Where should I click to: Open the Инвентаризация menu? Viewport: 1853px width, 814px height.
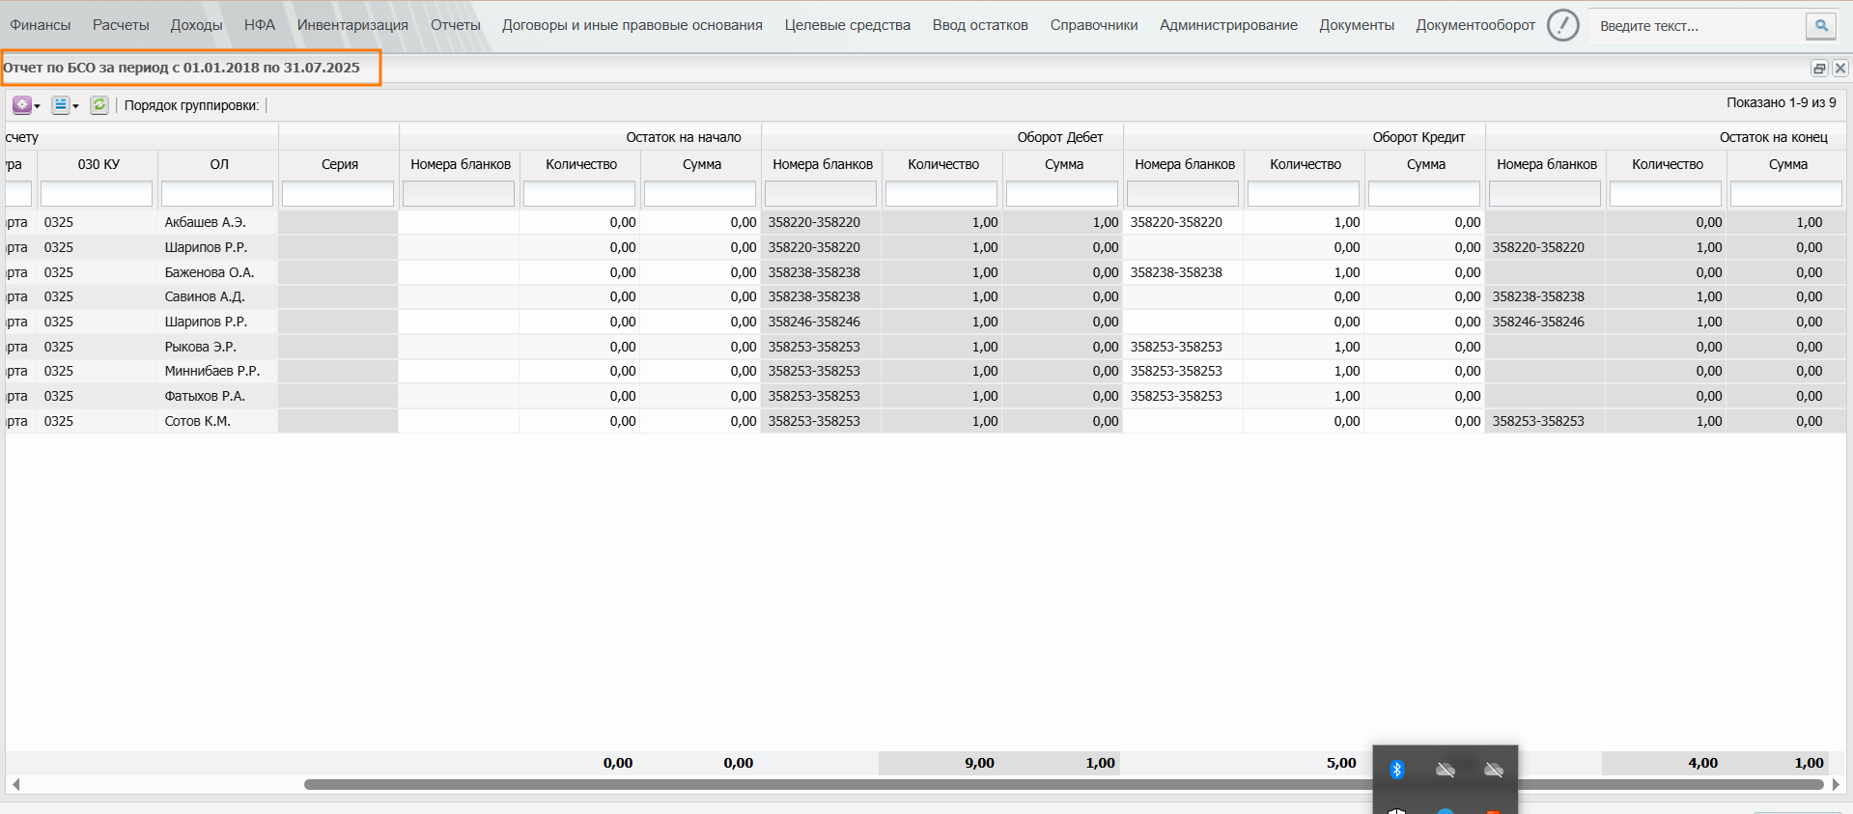click(352, 25)
